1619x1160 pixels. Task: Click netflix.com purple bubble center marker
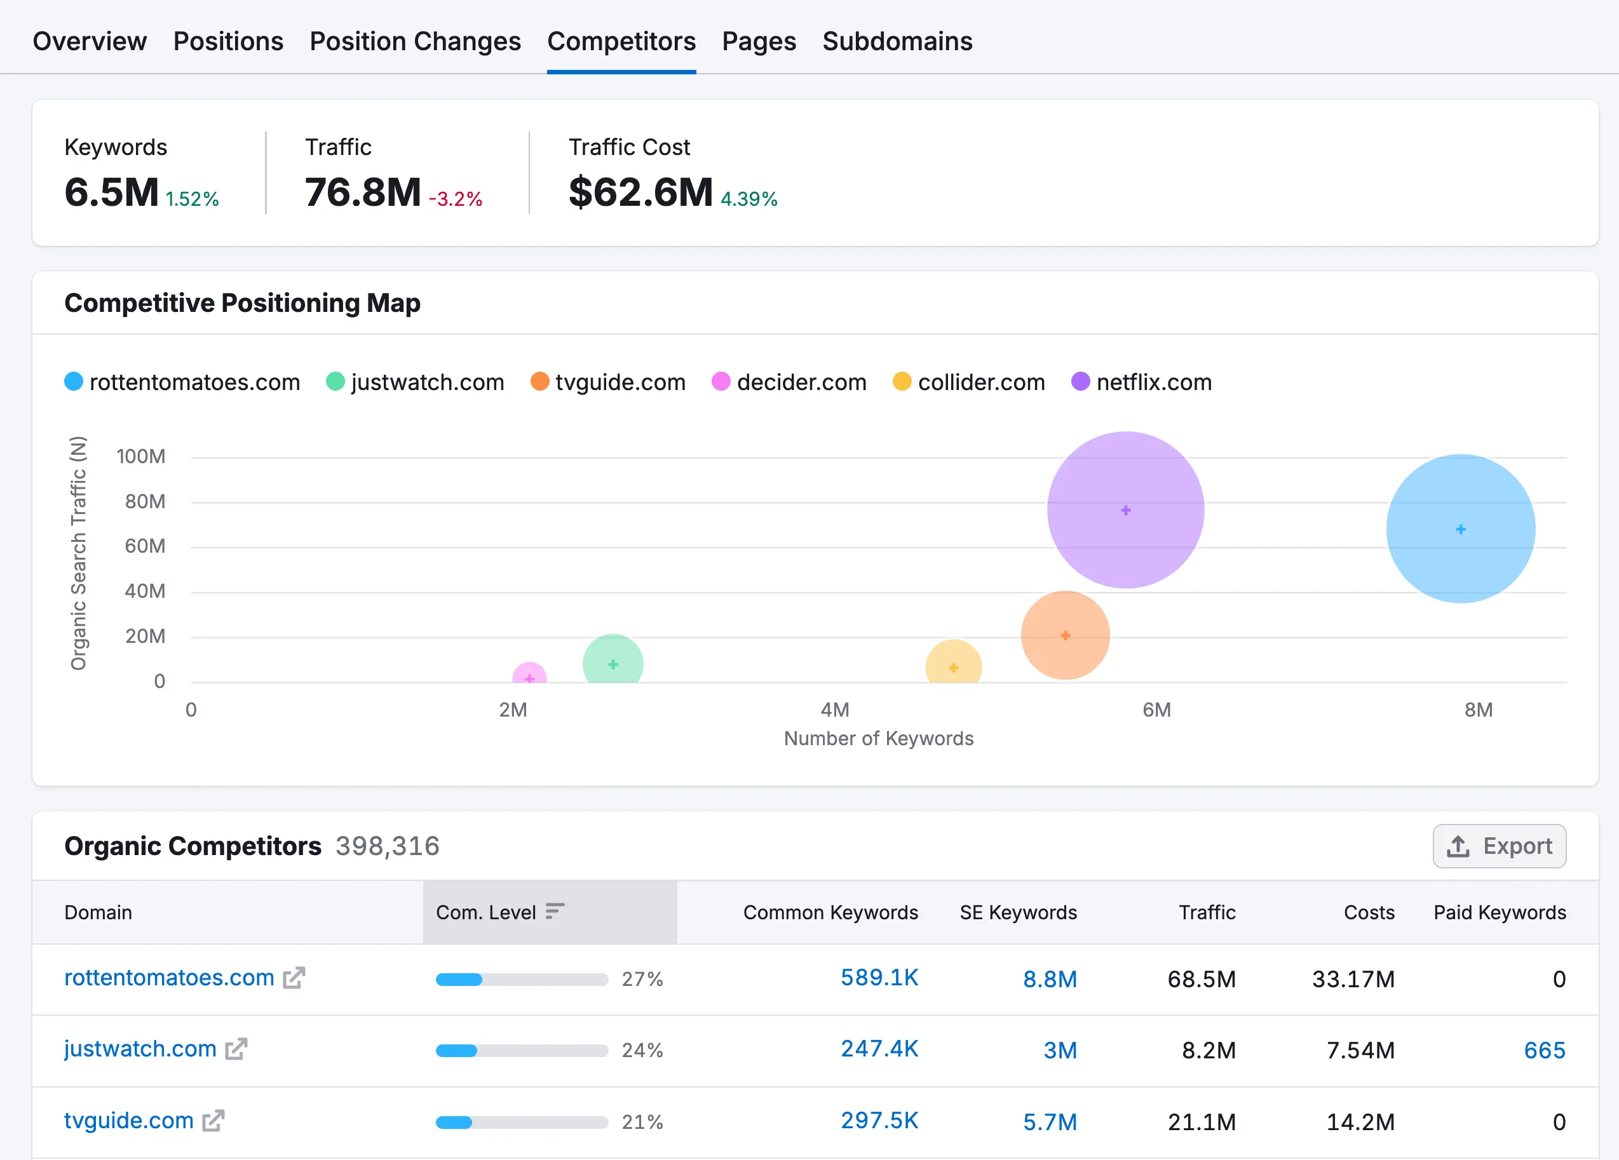[1126, 510]
